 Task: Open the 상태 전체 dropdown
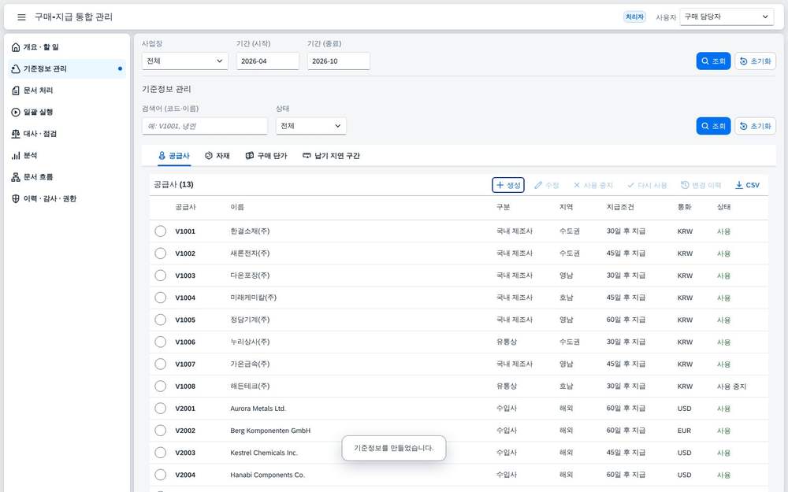[x=311, y=126]
